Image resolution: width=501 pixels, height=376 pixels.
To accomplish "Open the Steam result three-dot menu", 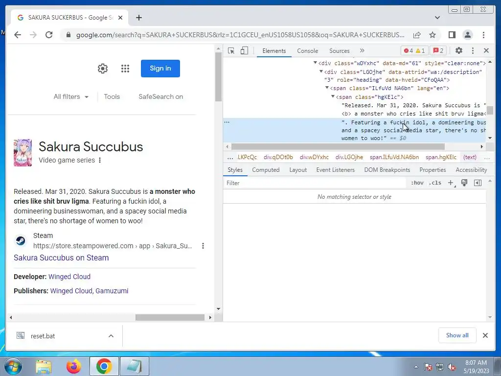I will (203, 246).
